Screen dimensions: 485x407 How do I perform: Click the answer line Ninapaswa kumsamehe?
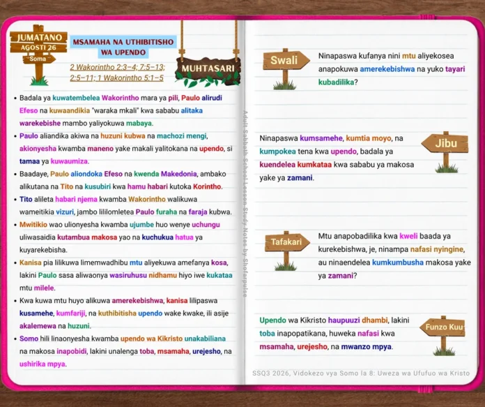(x=331, y=138)
